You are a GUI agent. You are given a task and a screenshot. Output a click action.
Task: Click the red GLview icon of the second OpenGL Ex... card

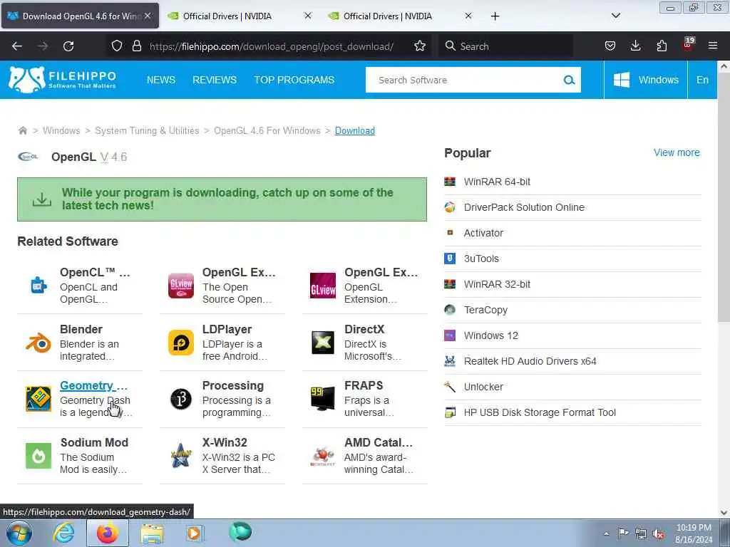pyautogui.click(x=323, y=286)
